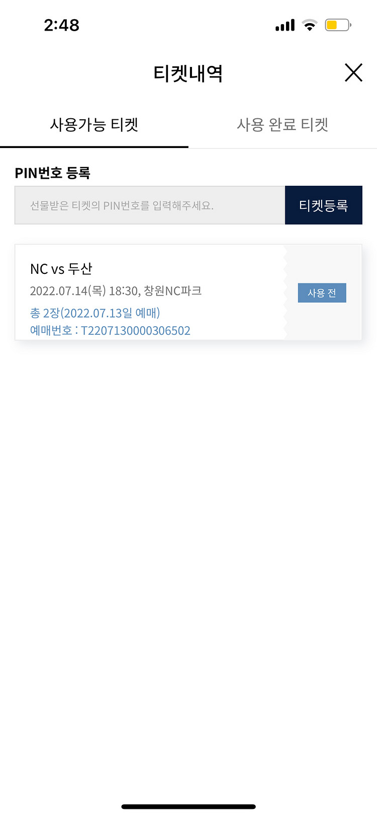Tap the 사용 전 status badge
377x817 pixels.
(322, 293)
